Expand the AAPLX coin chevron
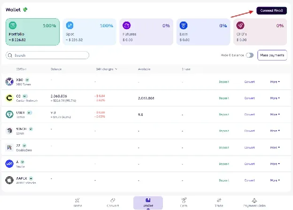This screenshot has width=293, height=210. (x=31, y=178)
